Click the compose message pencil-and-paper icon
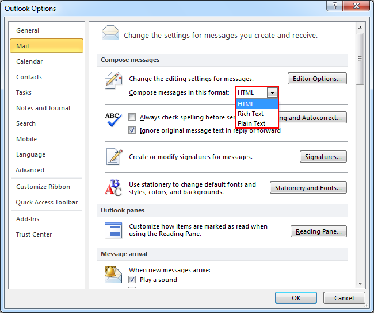 (113, 80)
